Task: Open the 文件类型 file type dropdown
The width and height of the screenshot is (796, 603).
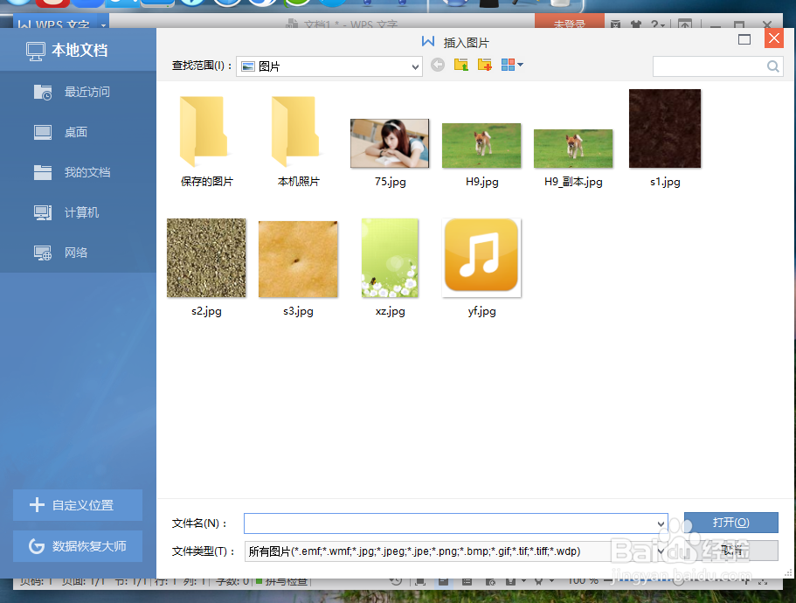Action: pyautogui.click(x=661, y=551)
